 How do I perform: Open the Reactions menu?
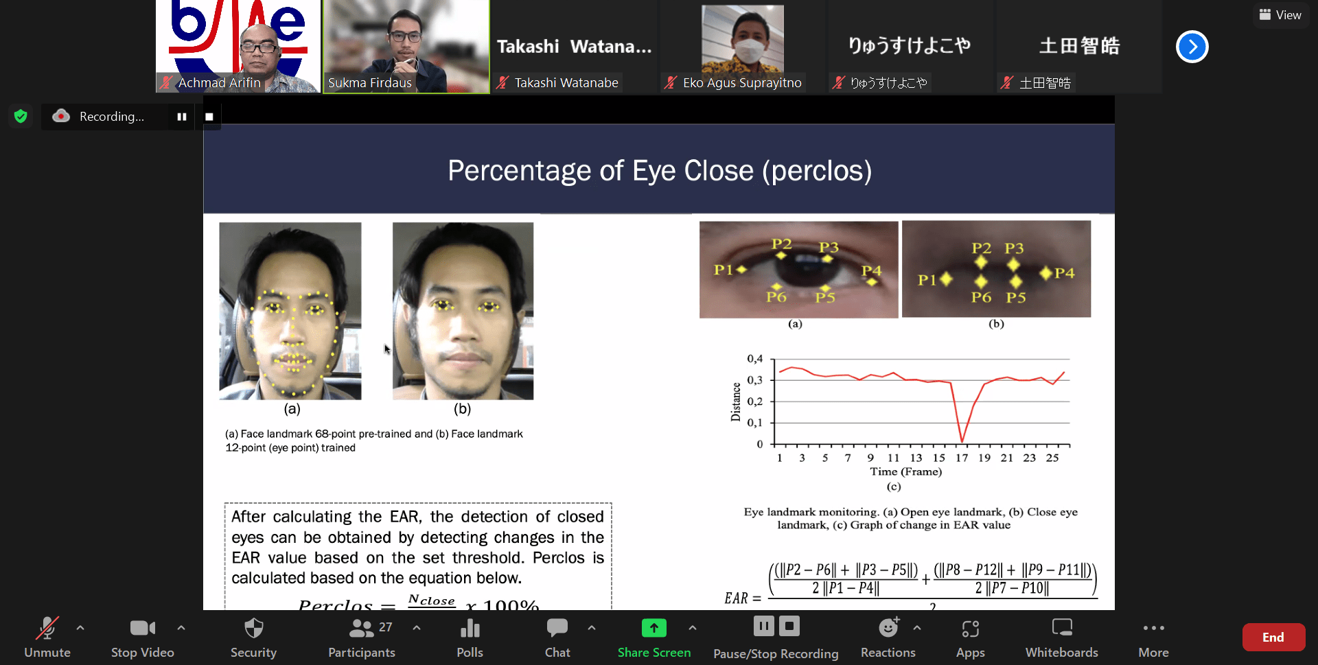tap(888, 638)
